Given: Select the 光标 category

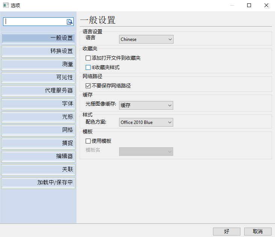Looking at the screenshot, I should click(38, 117).
